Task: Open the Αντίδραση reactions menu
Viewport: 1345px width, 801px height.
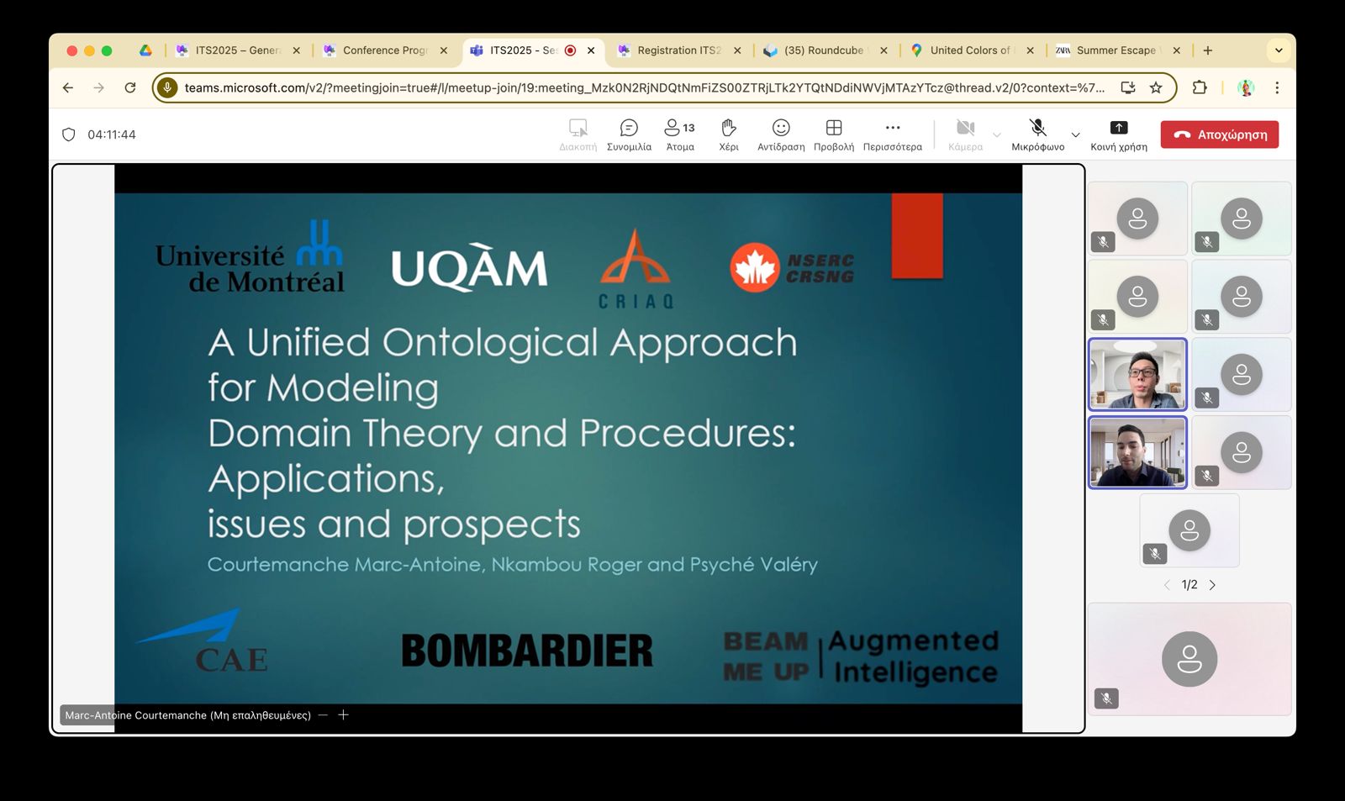Action: 781,134
